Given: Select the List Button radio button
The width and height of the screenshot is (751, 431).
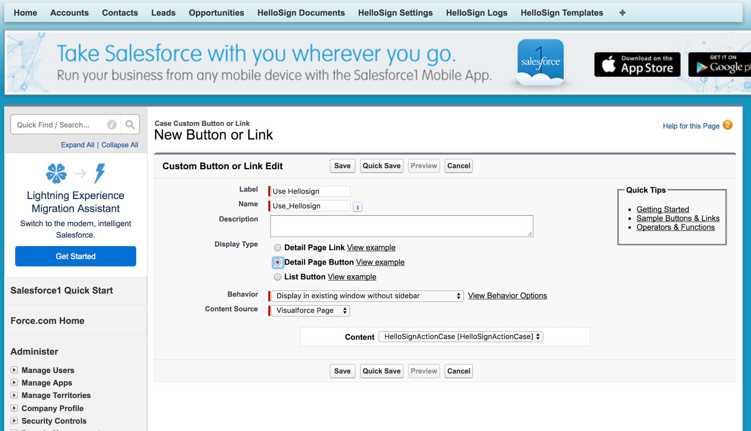Looking at the screenshot, I should point(278,276).
